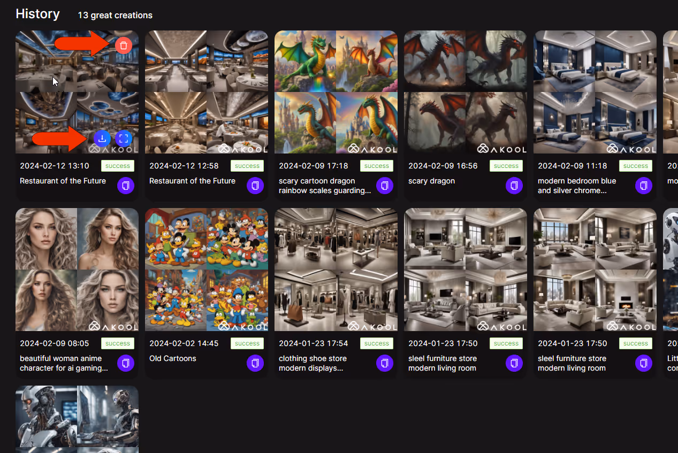678x453 pixels.
Task: Click success badge on 2024-02-09 16:56 card
Action: pos(506,166)
